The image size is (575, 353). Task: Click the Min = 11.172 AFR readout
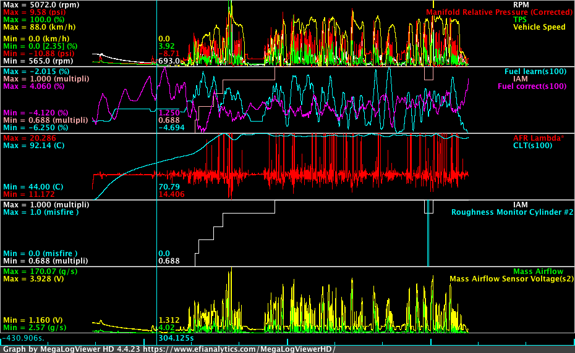point(29,194)
